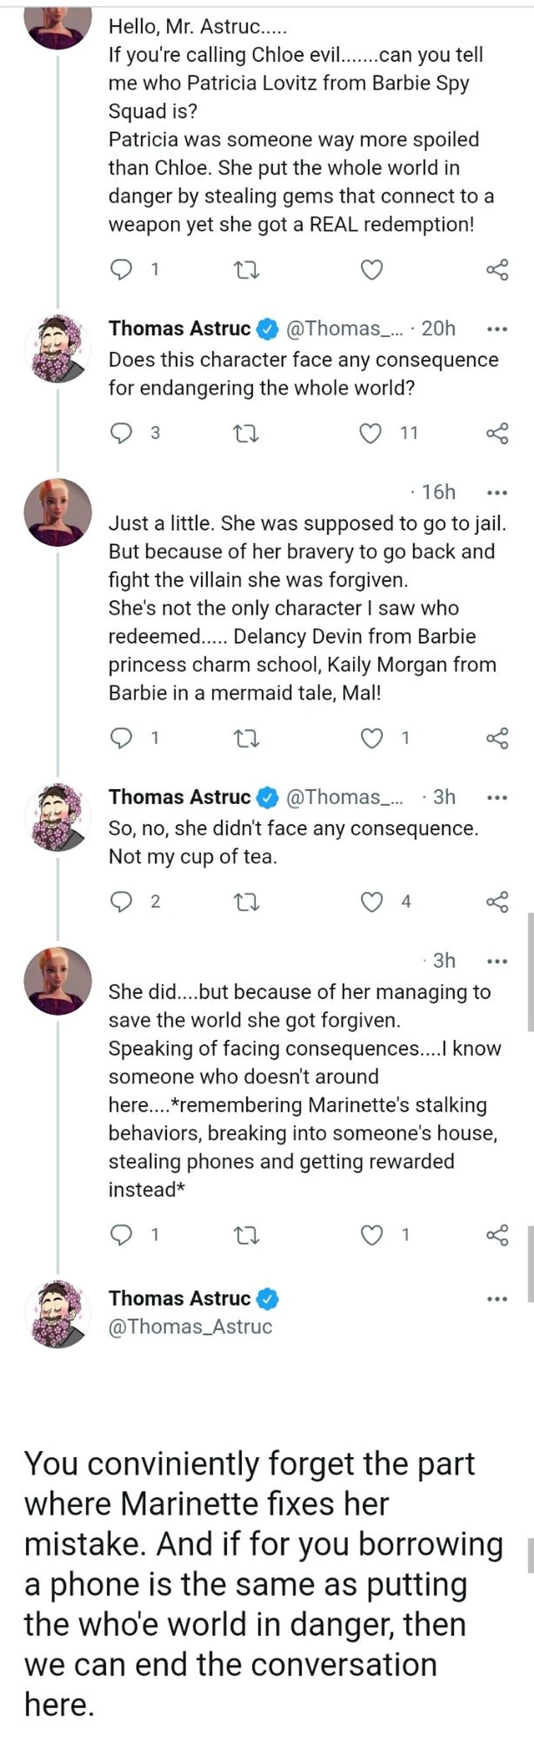
Task: Like the Patricia Lovitz tweet
Action: click(x=372, y=270)
